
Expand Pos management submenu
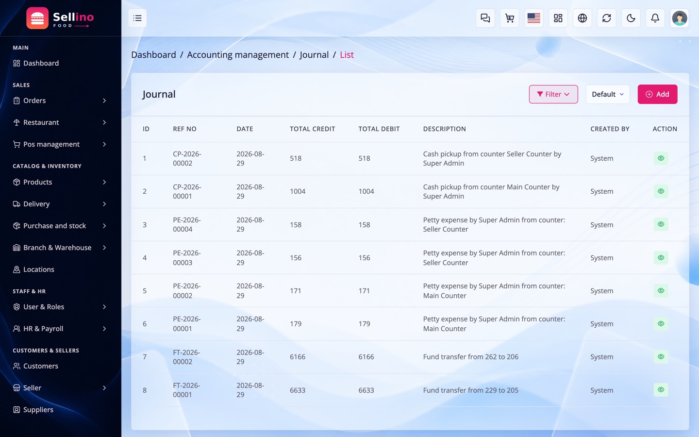click(x=60, y=144)
